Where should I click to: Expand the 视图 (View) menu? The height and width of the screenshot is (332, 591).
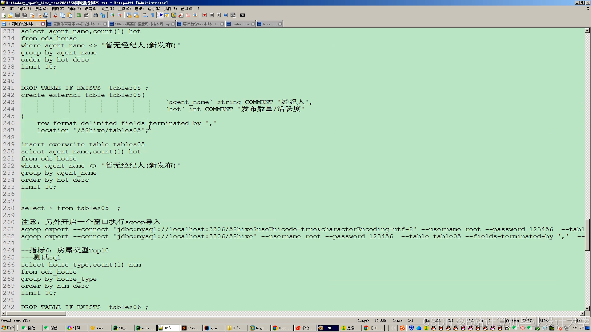[x=58, y=9]
